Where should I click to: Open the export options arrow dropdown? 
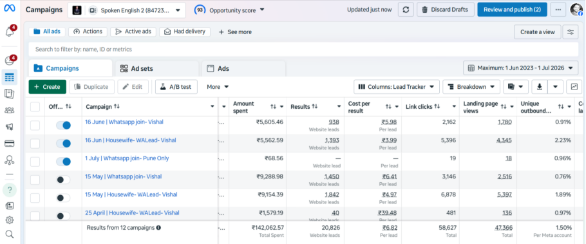(555, 87)
